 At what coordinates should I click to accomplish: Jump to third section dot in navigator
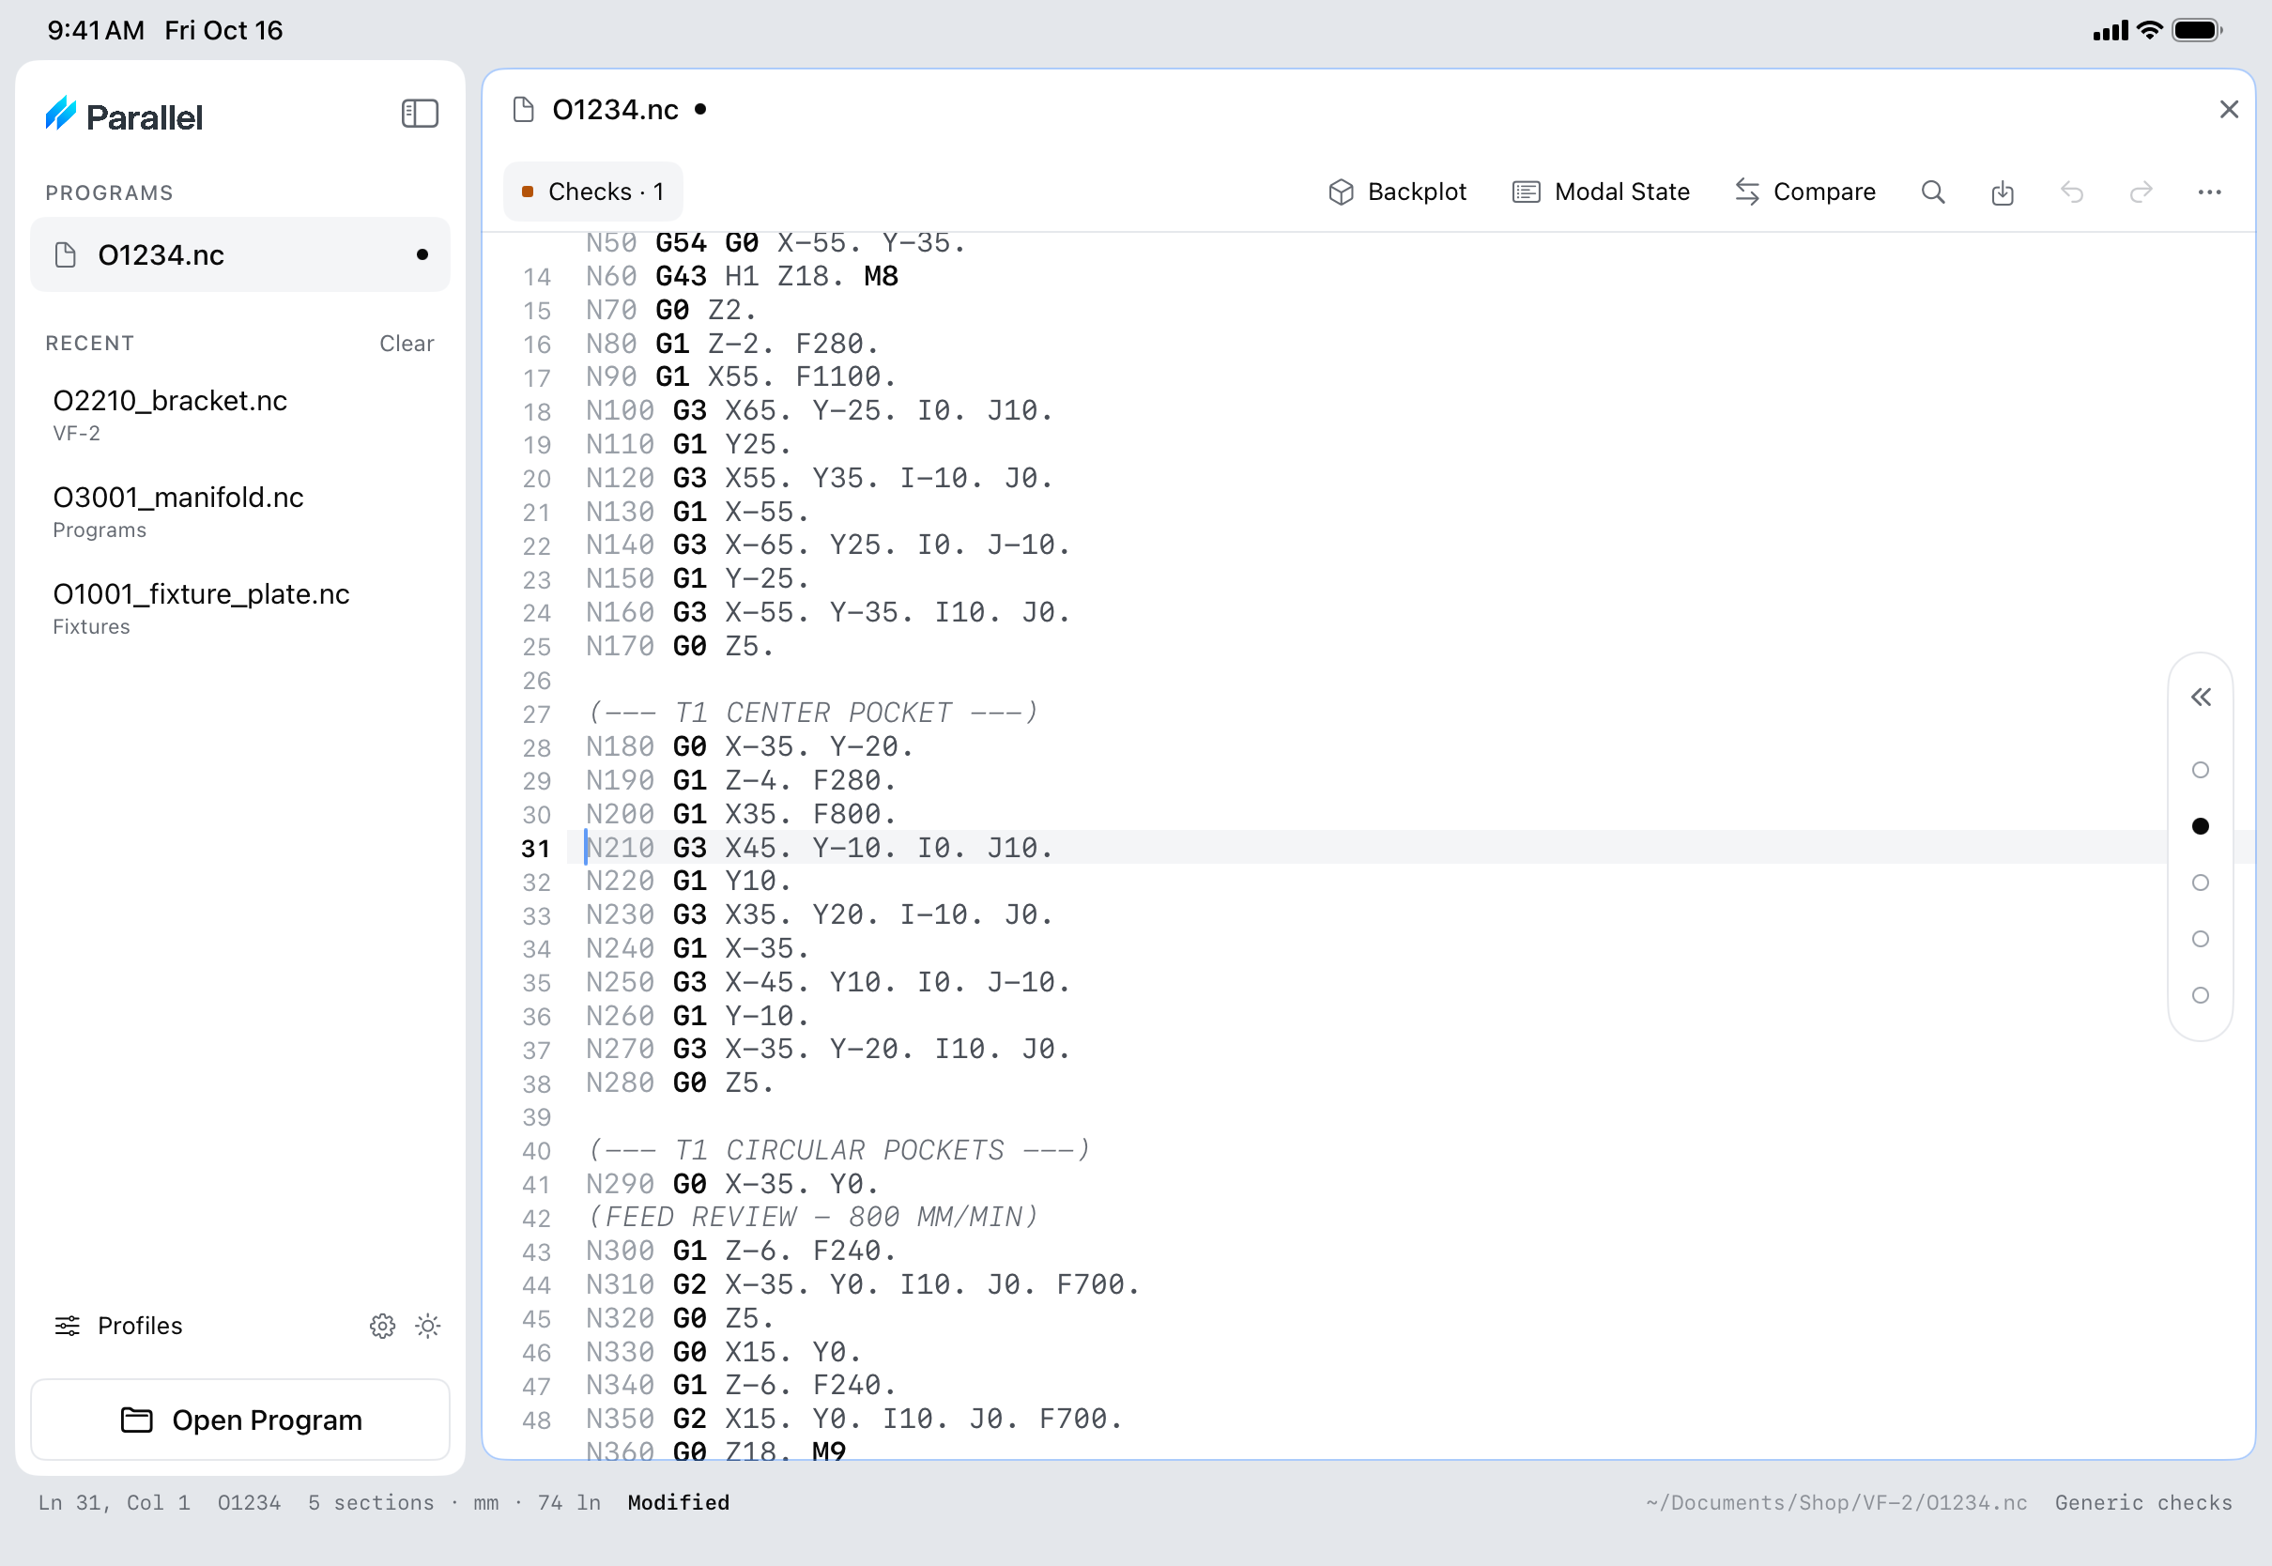coord(2201,883)
